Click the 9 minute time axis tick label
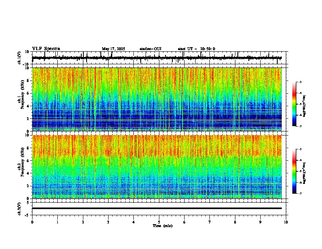This screenshot has width=322, height=249. 260,222
